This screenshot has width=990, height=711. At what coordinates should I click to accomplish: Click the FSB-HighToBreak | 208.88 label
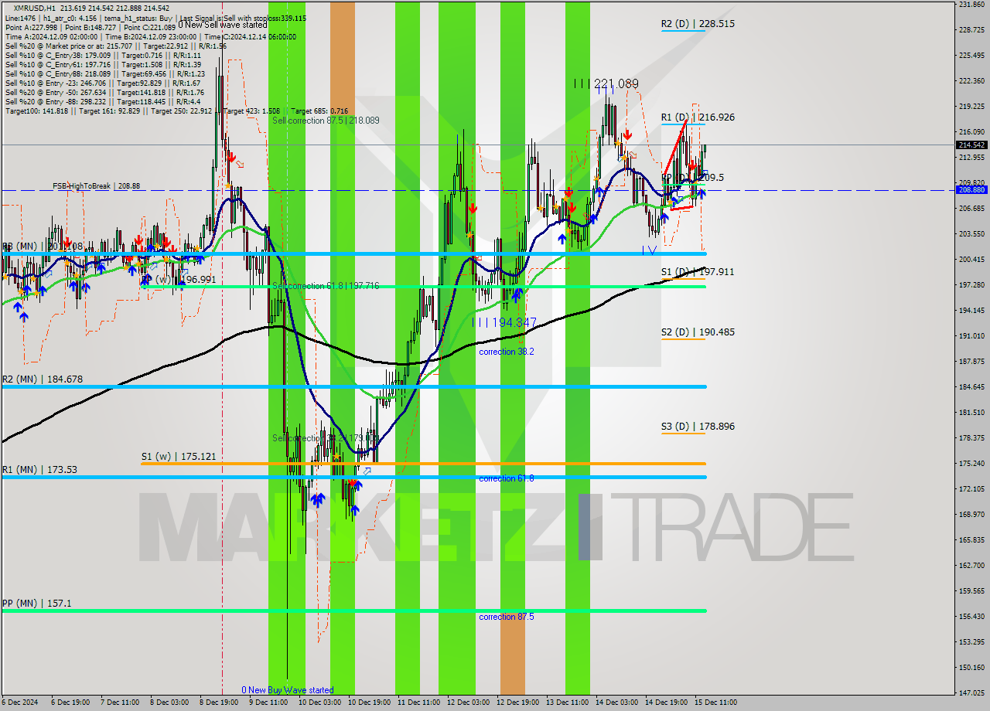point(96,186)
